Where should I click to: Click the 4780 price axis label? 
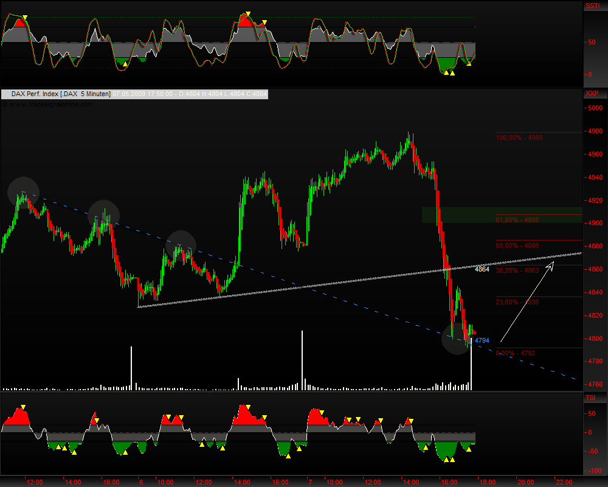pos(595,361)
